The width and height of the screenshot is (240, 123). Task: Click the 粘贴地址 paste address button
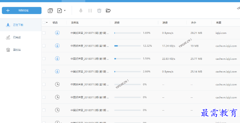[22, 11]
